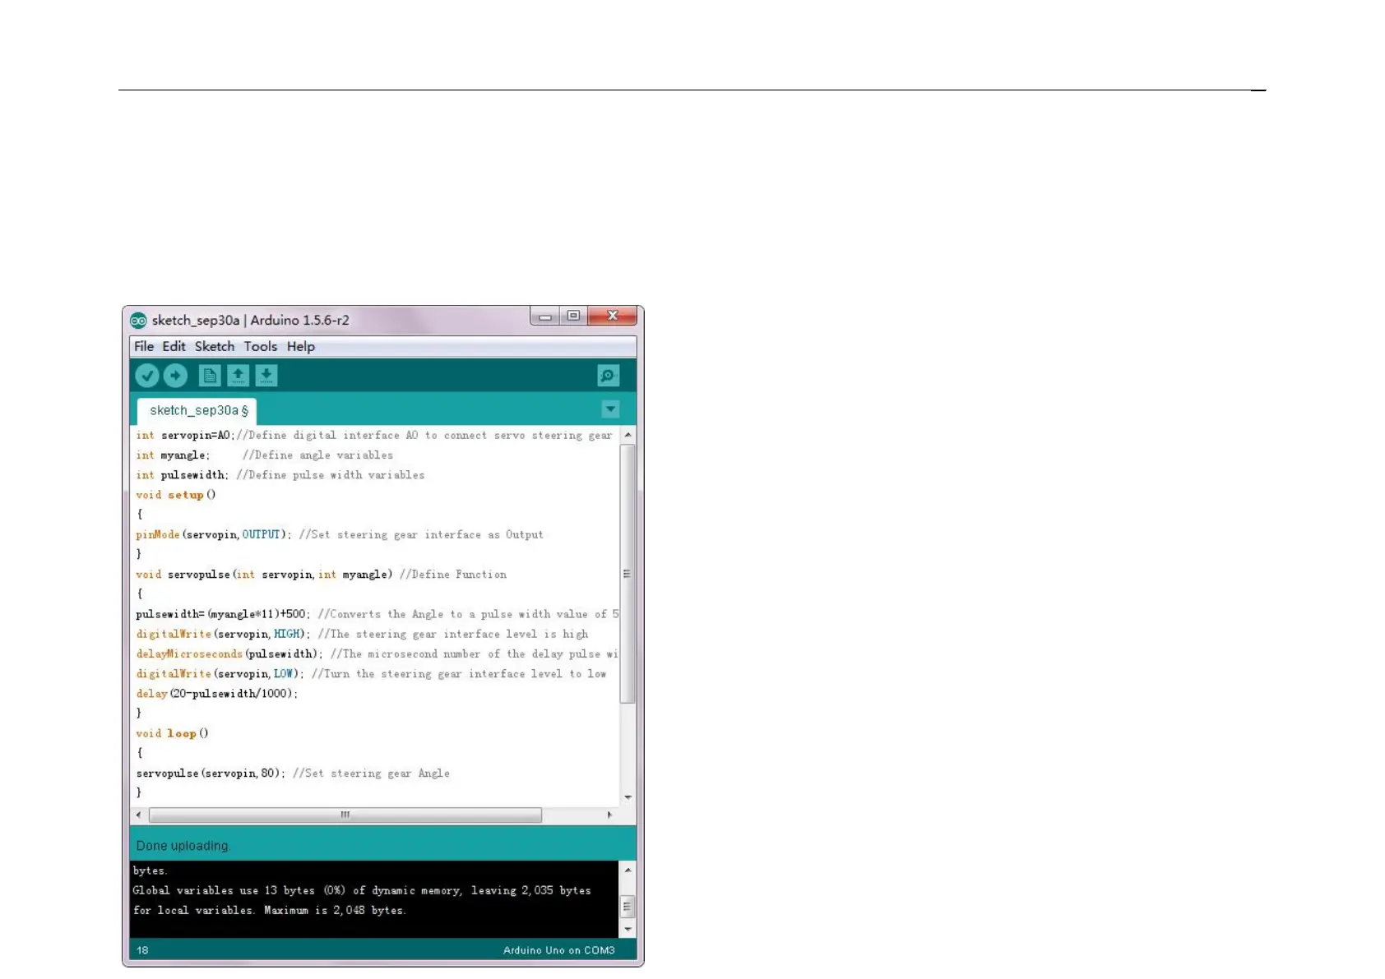Click the 'int myangle;' code line
The image size is (1385, 979).
coord(265,455)
